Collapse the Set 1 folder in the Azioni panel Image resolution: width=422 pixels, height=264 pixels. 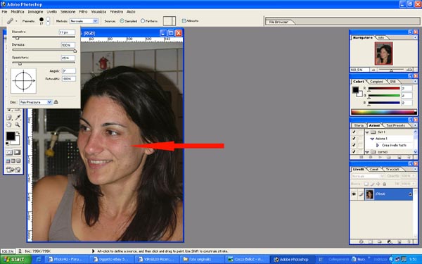[367, 132]
